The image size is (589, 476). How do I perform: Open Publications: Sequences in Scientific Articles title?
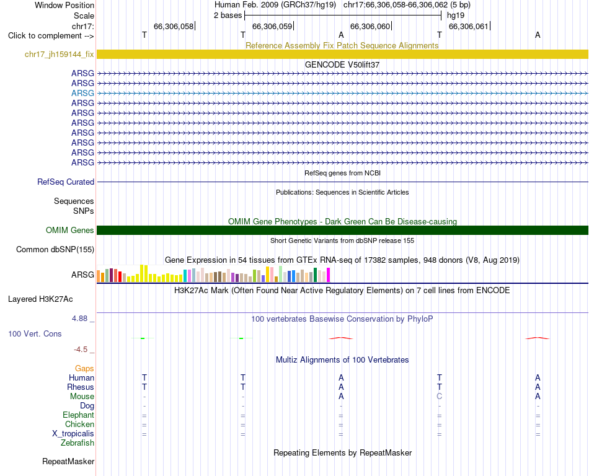tap(342, 192)
